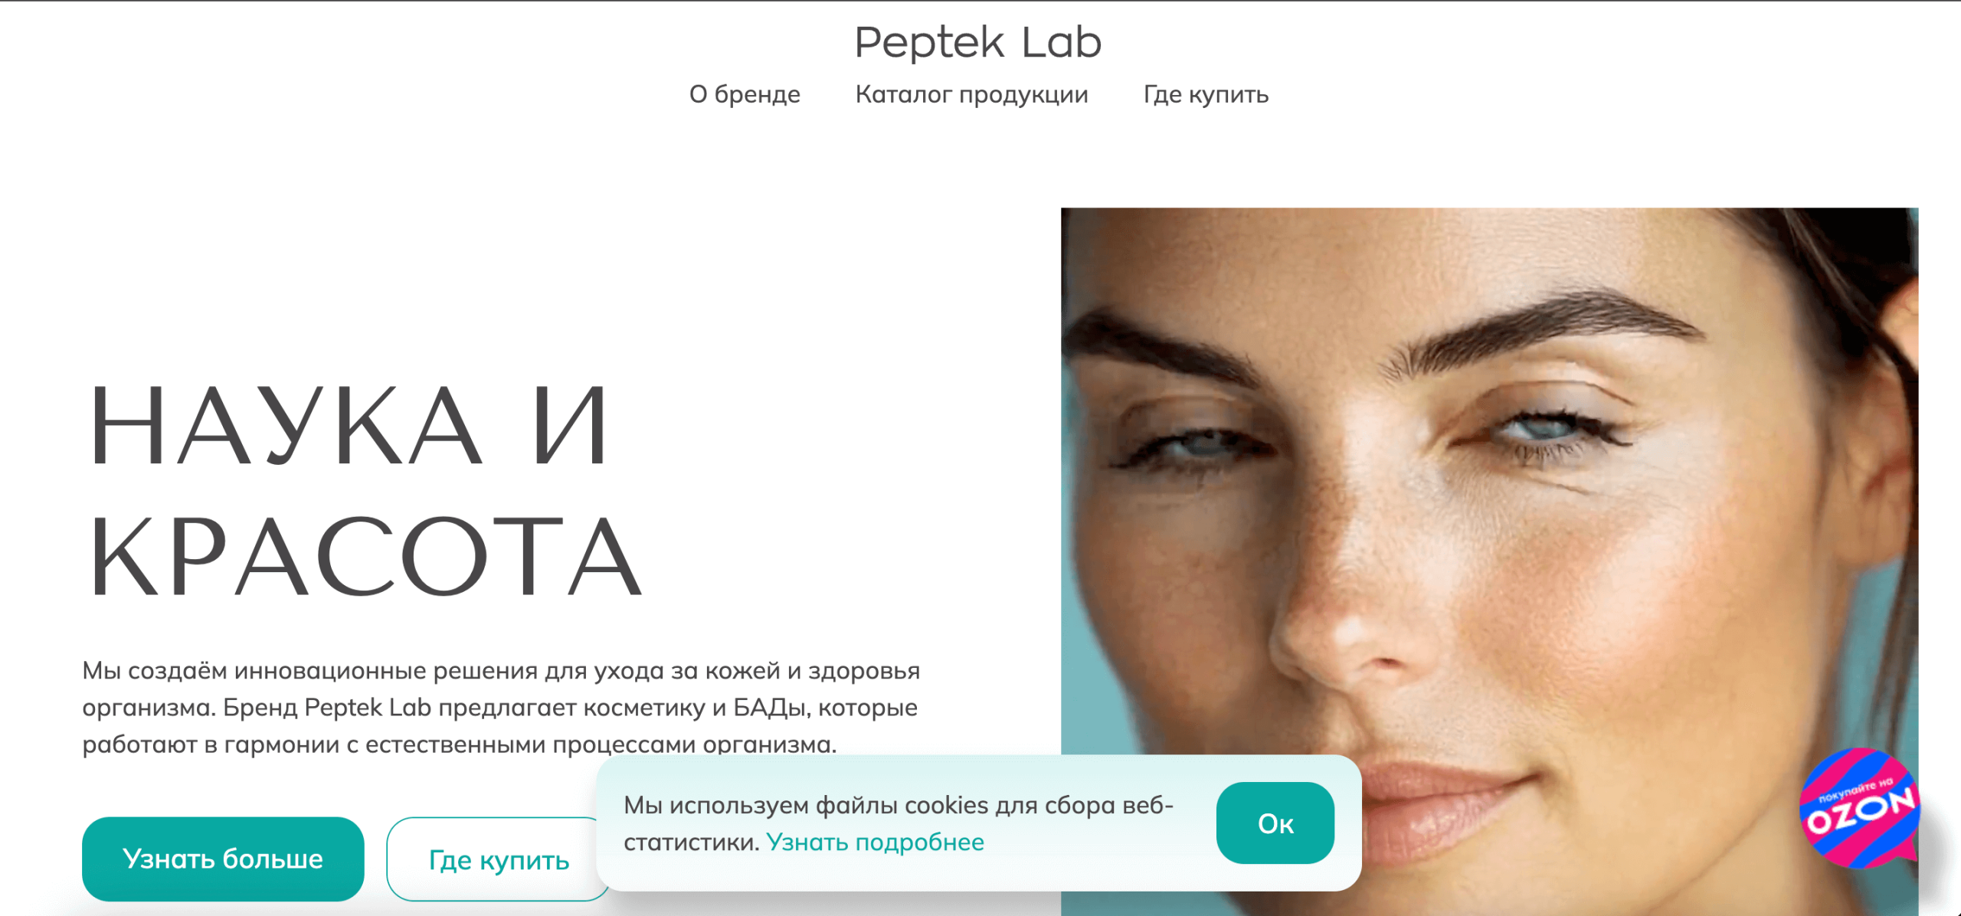Click the OZON shopping badge icon
1961x916 pixels.
pyautogui.click(x=1859, y=807)
